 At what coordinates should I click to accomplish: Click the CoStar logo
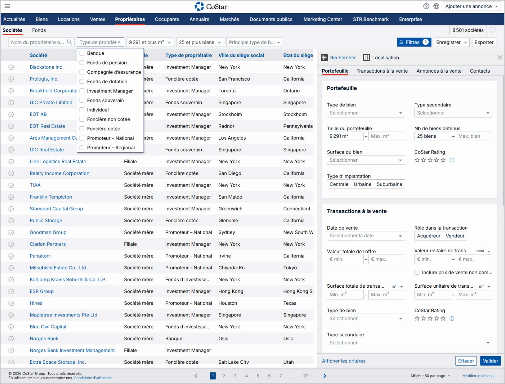tap(212, 6)
